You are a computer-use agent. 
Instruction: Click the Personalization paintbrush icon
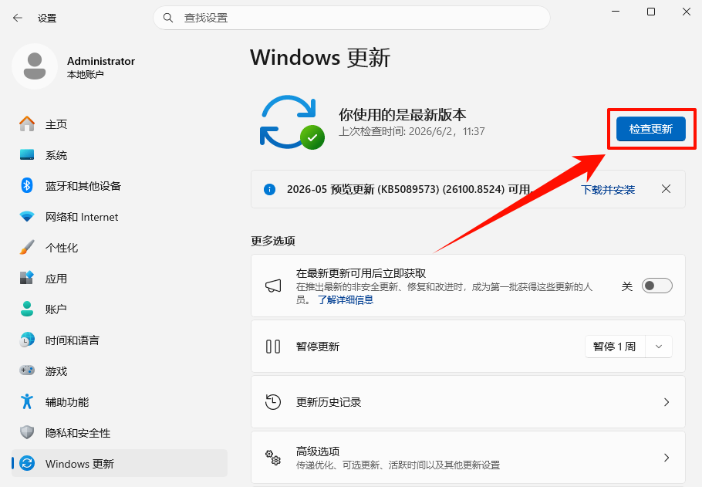click(27, 247)
